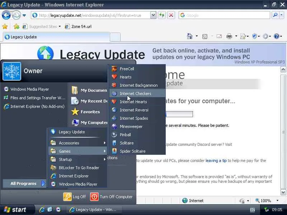Click the green Refresh arrows icon
Image resolution: width=287 pixels, height=215 pixels.
click(x=162, y=15)
